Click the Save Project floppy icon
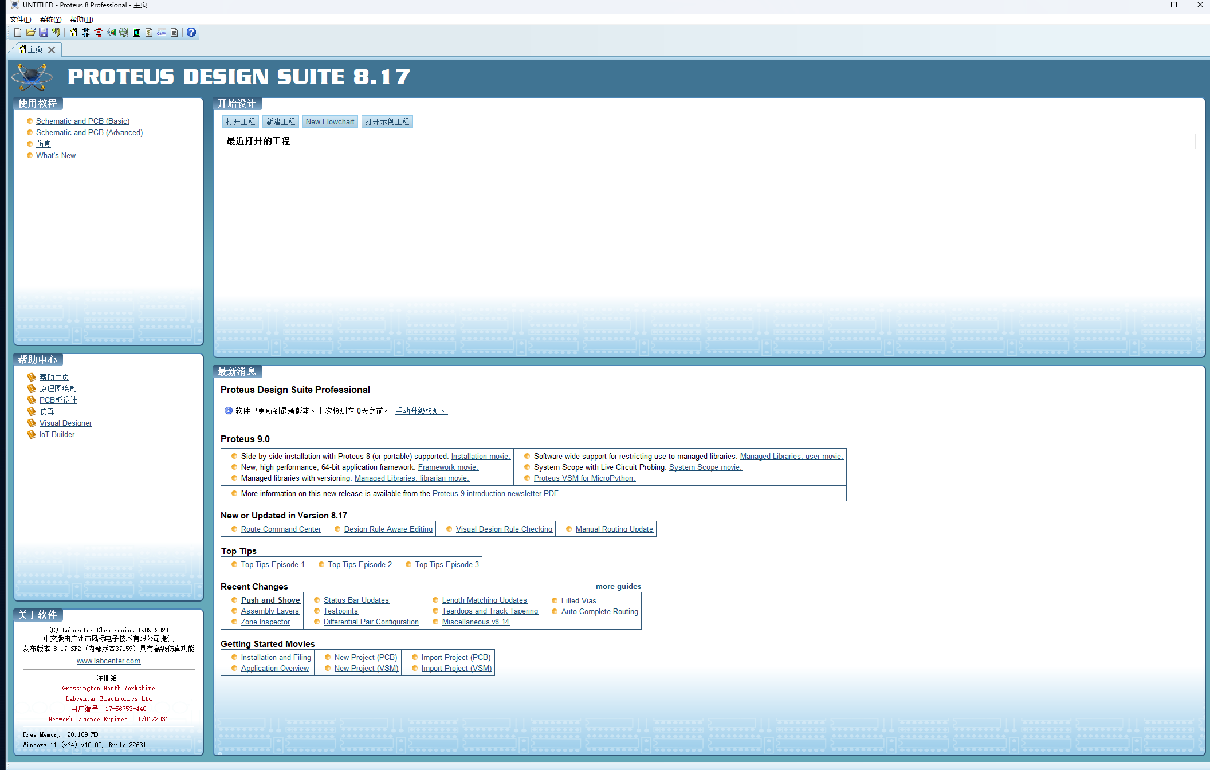The image size is (1210, 770). coord(44,33)
